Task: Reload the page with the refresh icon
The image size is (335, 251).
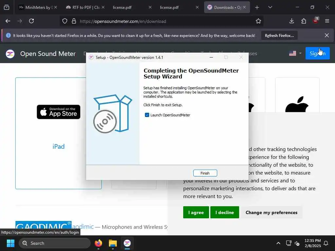Action: coord(31,21)
